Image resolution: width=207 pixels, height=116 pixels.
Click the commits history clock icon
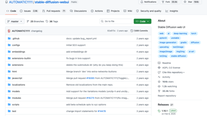pos(132,31)
